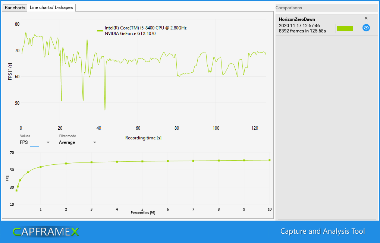380x243 pixels.
Task: Click the 10 percentile data point marker
Action: pyautogui.click(x=270, y=160)
